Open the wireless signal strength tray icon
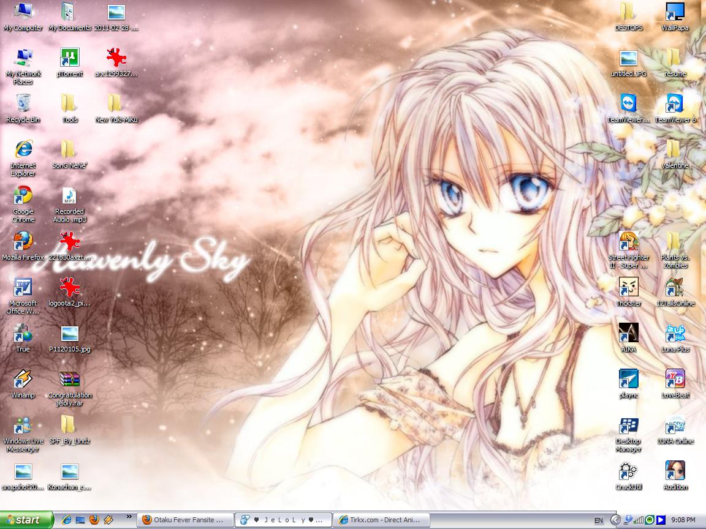 (x=639, y=520)
